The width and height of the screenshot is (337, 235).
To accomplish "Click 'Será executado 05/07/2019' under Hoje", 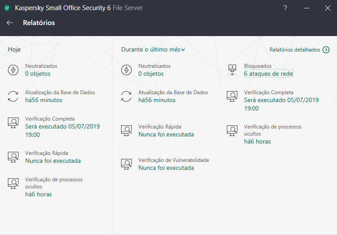I will coord(63,127).
